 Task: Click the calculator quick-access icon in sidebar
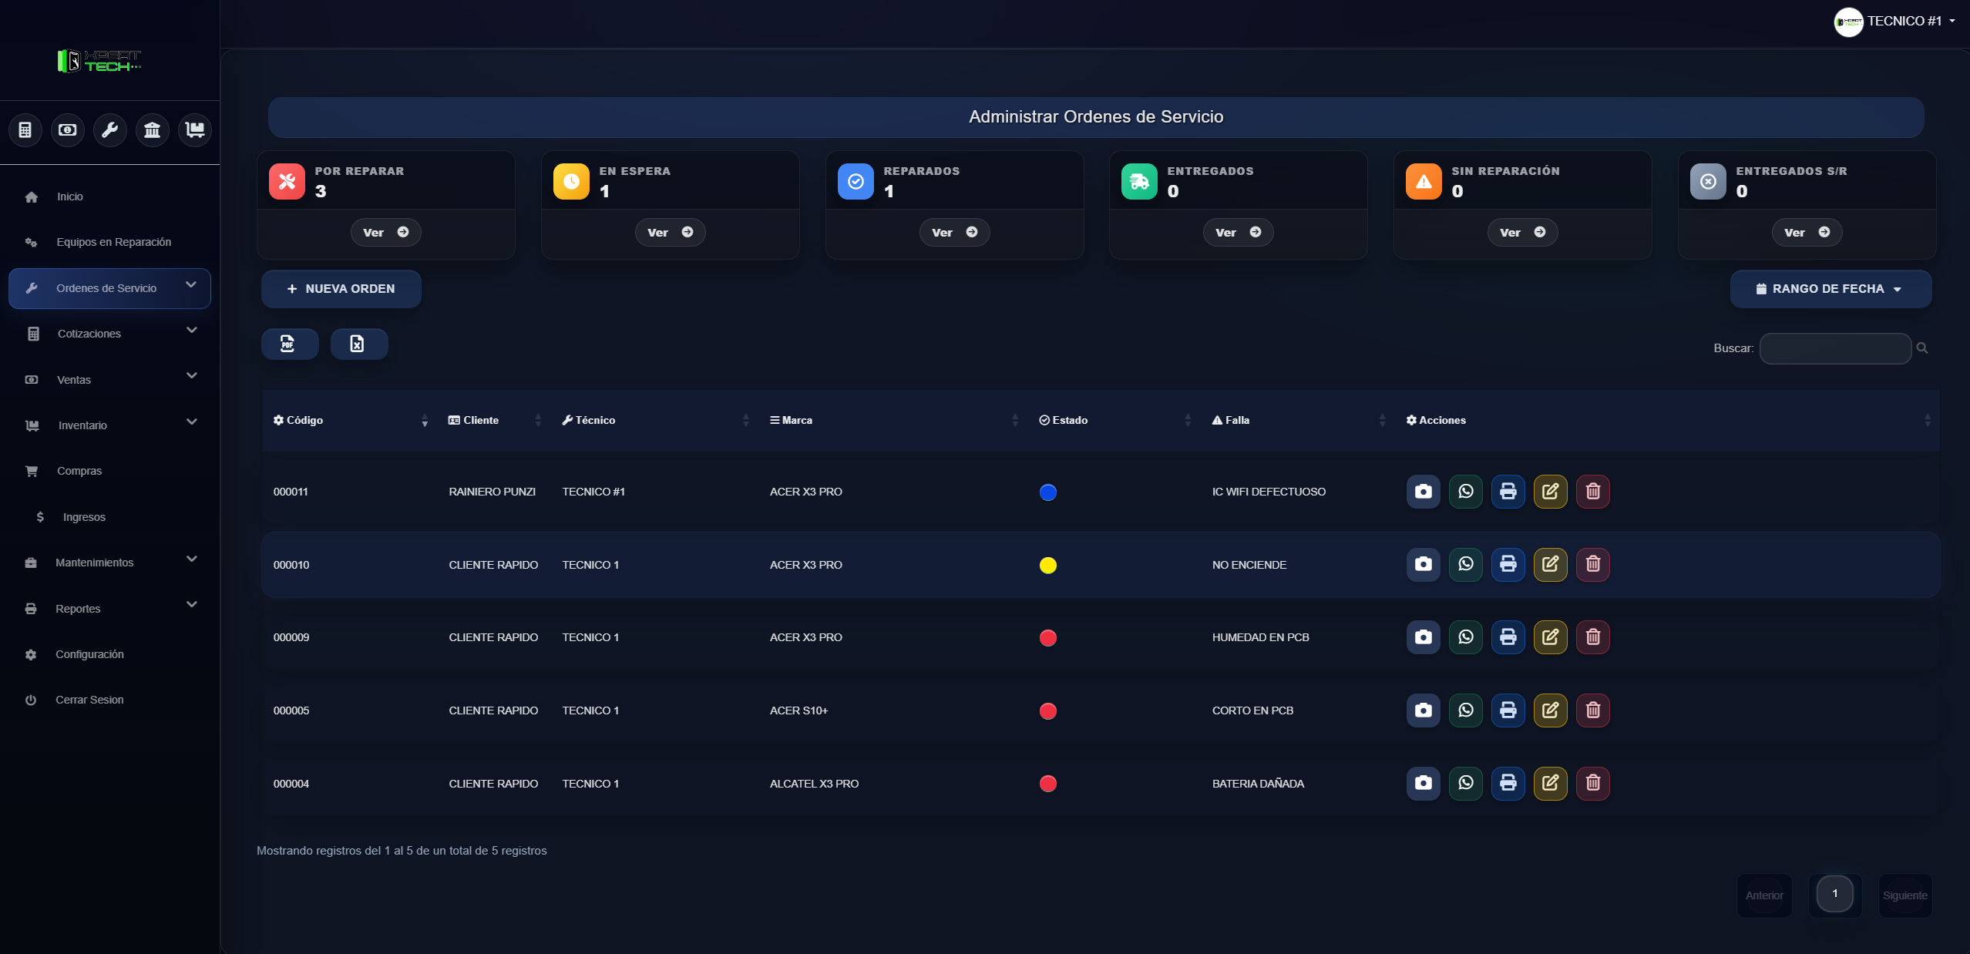25,130
